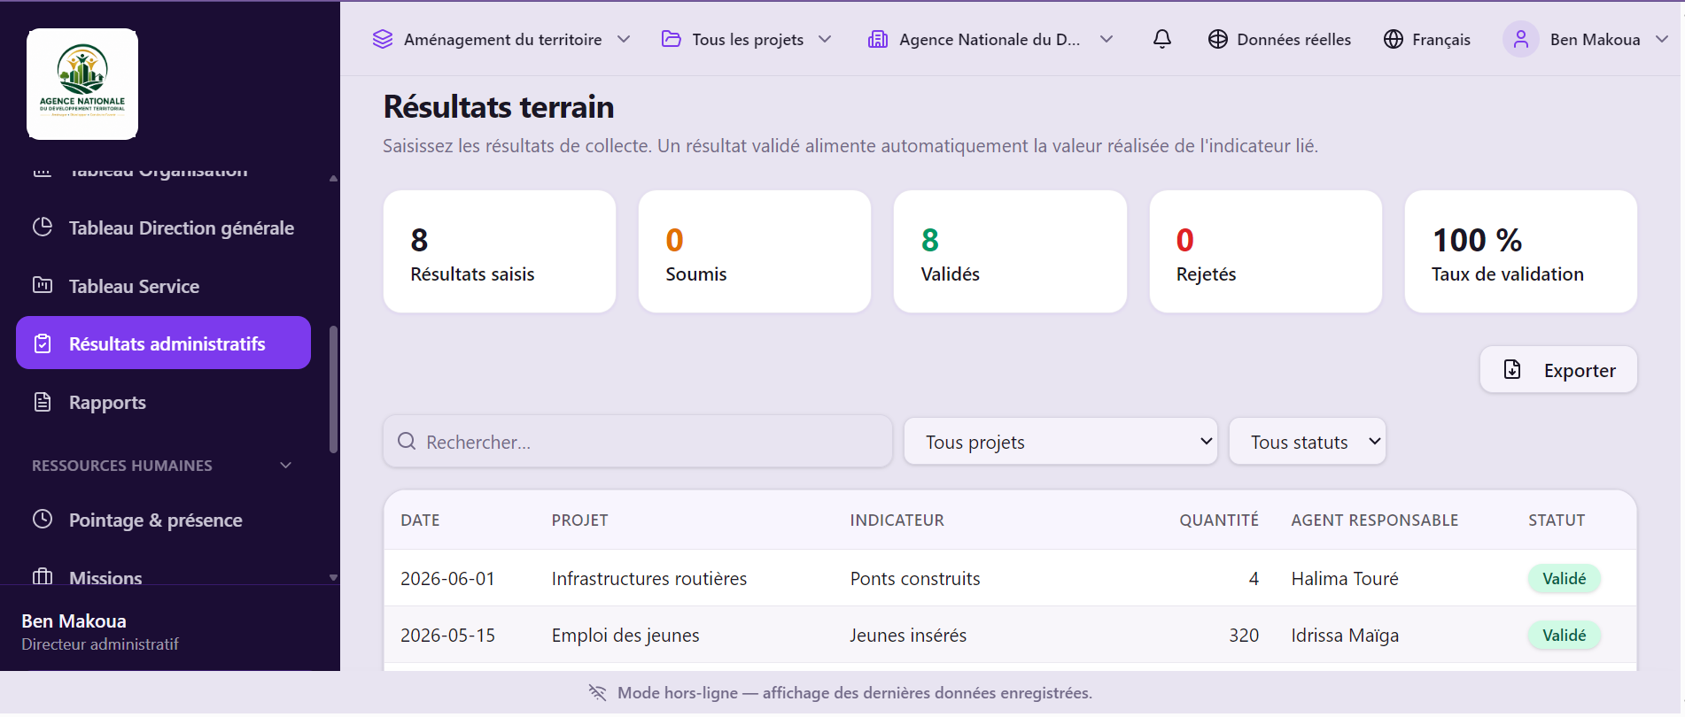The width and height of the screenshot is (1685, 717).
Task: Select Résultats administratifs in sidebar
Action: point(163,343)
